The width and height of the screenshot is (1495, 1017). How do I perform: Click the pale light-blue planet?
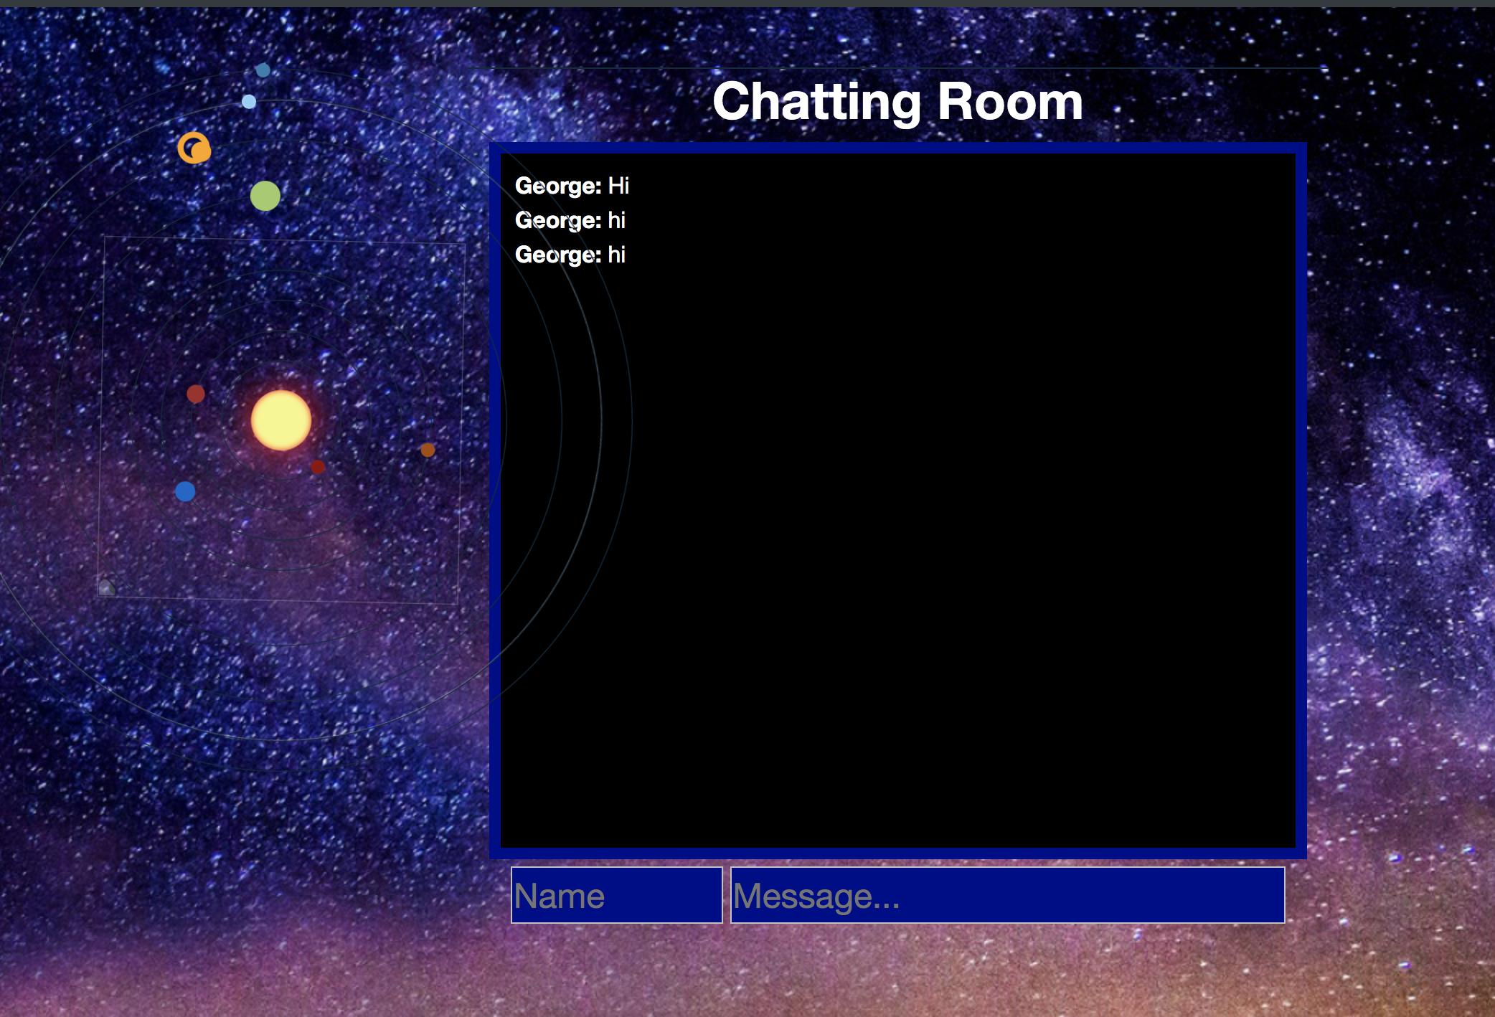pos(249,102)
